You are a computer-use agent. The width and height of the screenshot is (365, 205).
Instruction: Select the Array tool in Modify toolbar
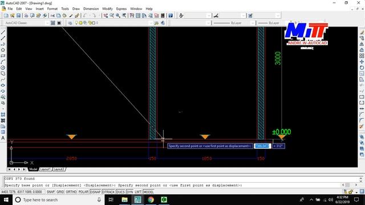click(362, 56)
